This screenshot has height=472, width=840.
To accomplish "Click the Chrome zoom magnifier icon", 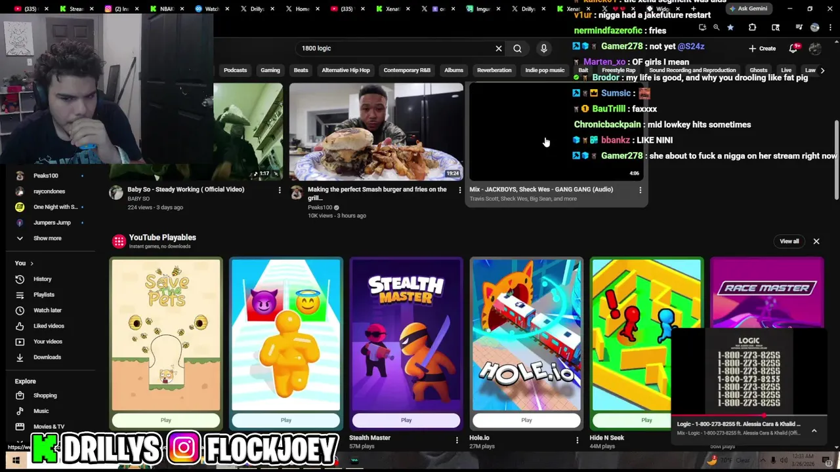I will tap(716, 28).
